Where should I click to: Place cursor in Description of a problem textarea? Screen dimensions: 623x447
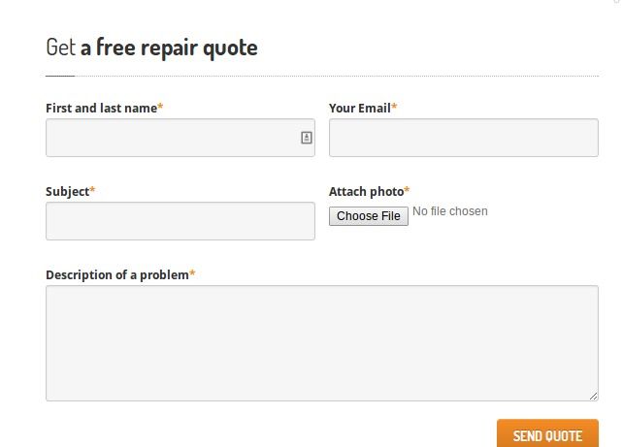(x=322, y=343)
